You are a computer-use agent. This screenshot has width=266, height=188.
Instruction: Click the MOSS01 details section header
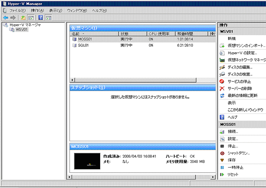coord(142,147)
